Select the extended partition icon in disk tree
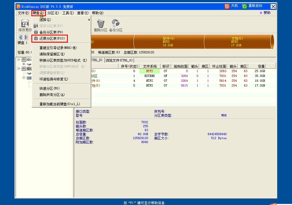This screenshot has height=205, width=292. pyautogui.click(x=29, y=78)
